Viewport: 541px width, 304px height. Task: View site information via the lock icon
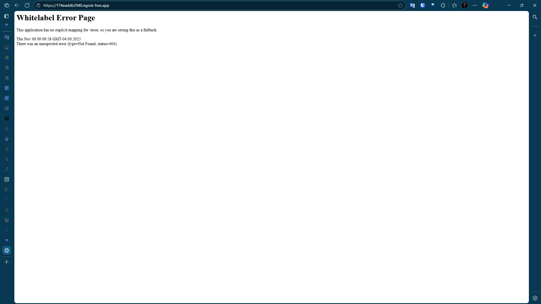(x=39, y=5)
